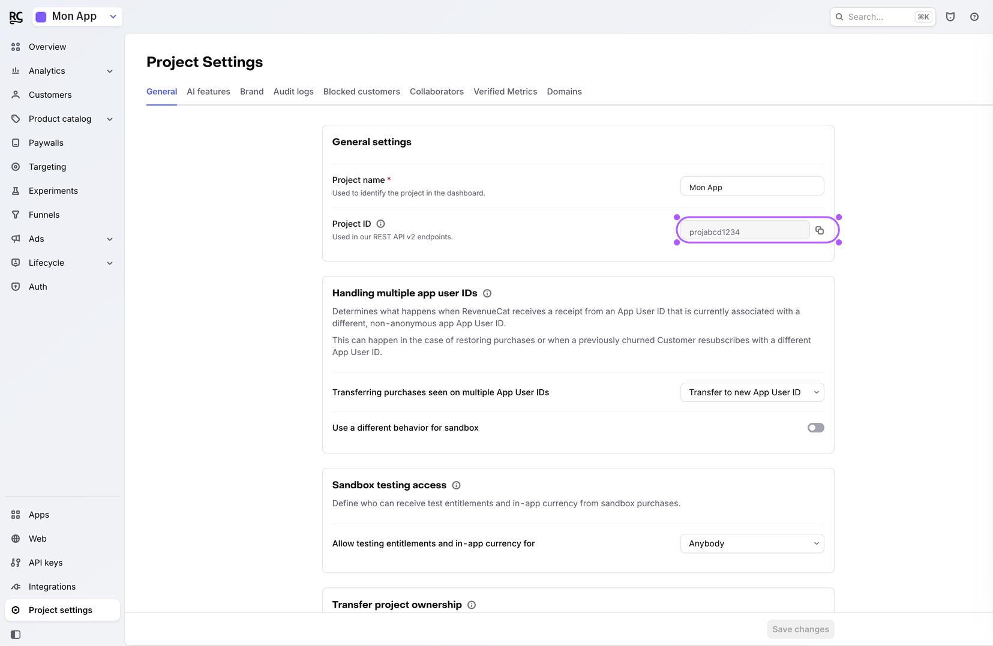Open Project settings in the sidebar
Image resolution: width=993 pixels, height=646 pixels.
point(62,610)
